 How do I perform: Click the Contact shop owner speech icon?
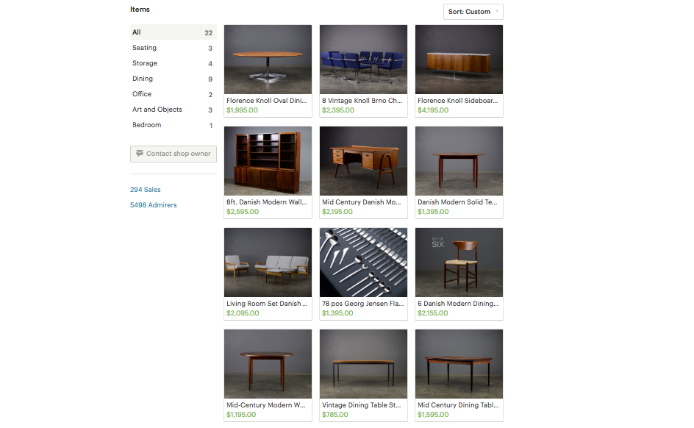[x=140, y=153]
